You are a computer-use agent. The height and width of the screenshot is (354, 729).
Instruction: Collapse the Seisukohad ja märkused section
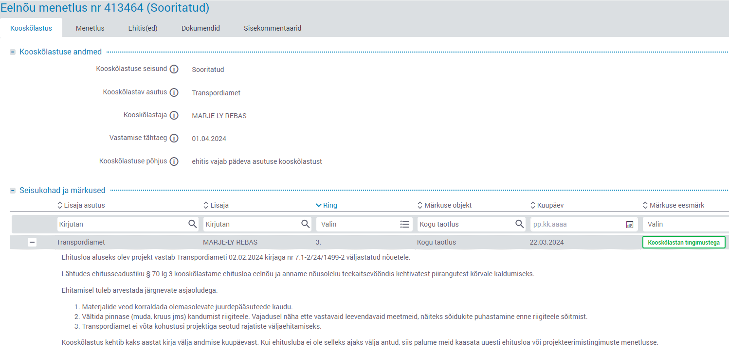click(x=13, y=191)
